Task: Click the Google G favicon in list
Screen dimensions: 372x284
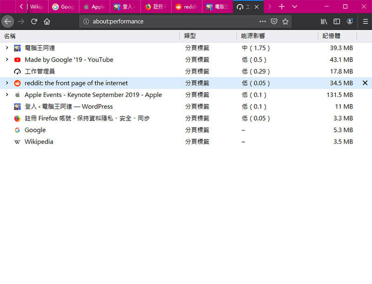Action: click(x=17, y=130)
